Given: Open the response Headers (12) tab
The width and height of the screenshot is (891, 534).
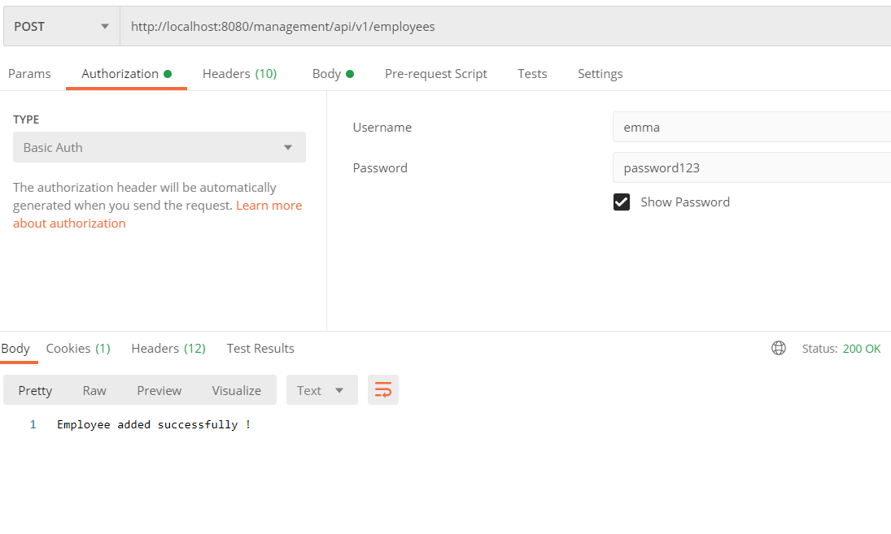Looking at the screenshot, I should 168,349.
